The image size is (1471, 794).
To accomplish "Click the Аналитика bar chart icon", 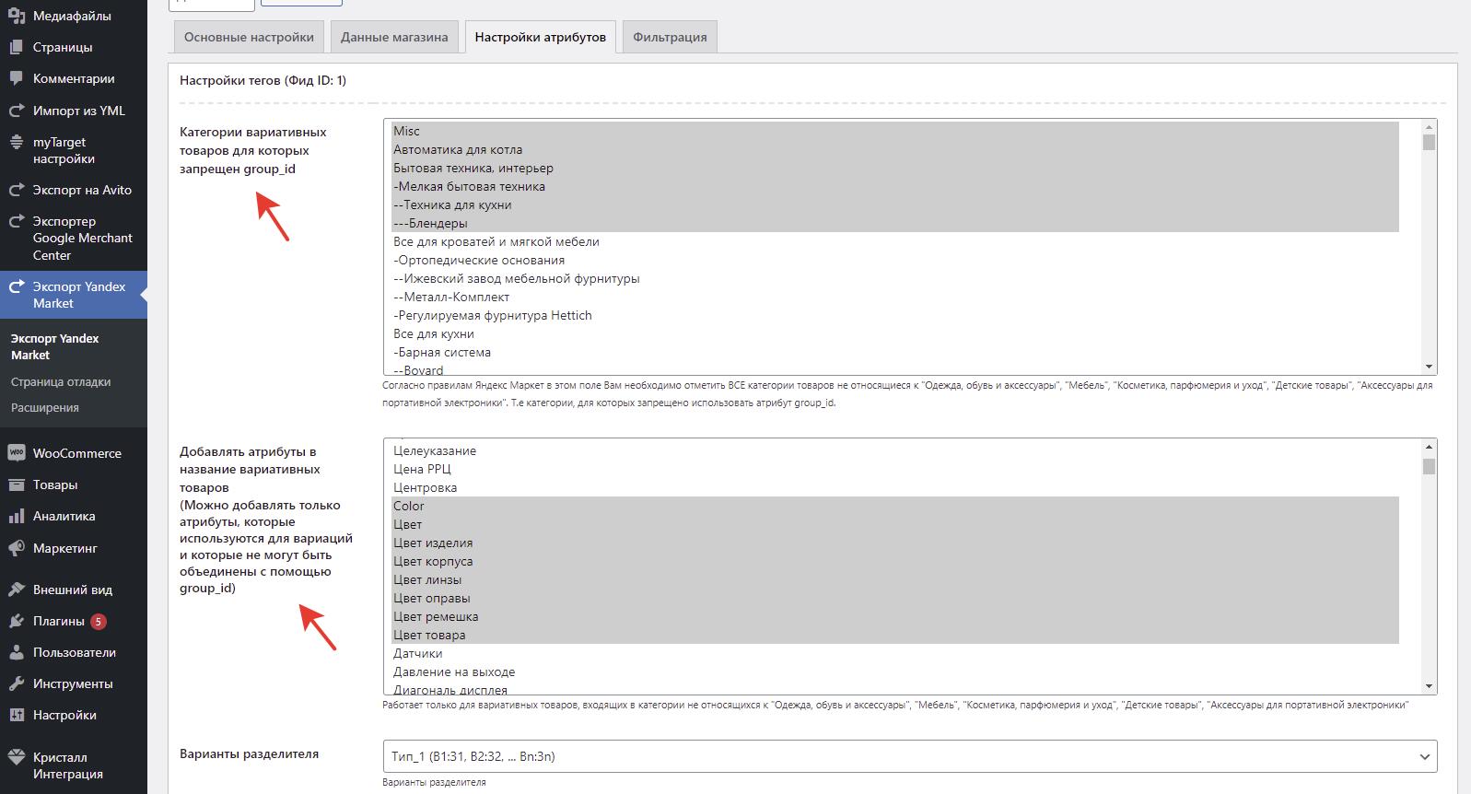I will 16,517.
